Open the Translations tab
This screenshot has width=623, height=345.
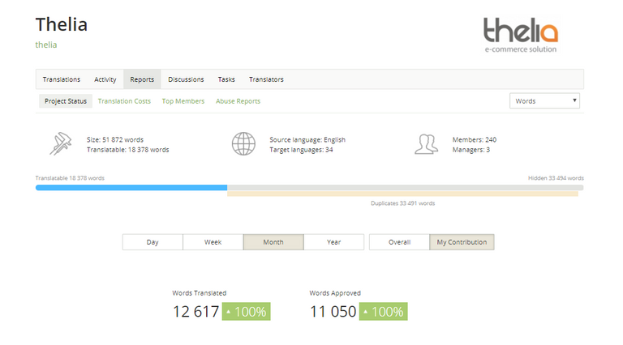click(62, 79)
